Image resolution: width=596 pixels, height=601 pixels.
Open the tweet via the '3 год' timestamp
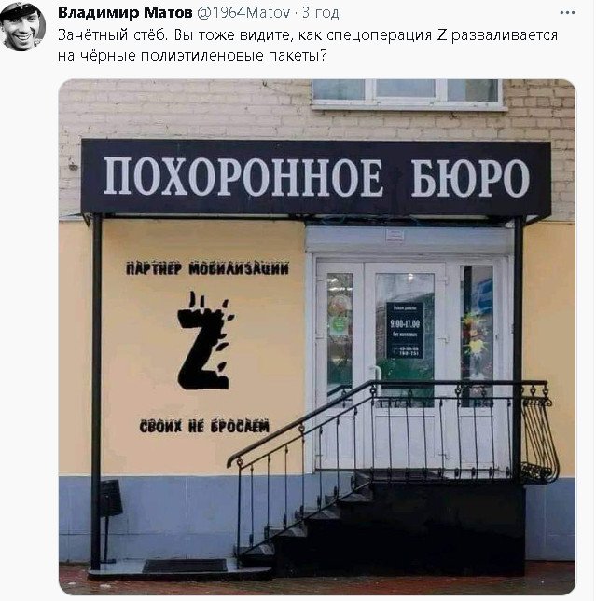point(320,13)
